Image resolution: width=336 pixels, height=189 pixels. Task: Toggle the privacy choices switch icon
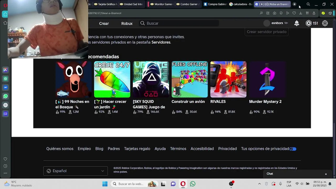coord(293,149)
